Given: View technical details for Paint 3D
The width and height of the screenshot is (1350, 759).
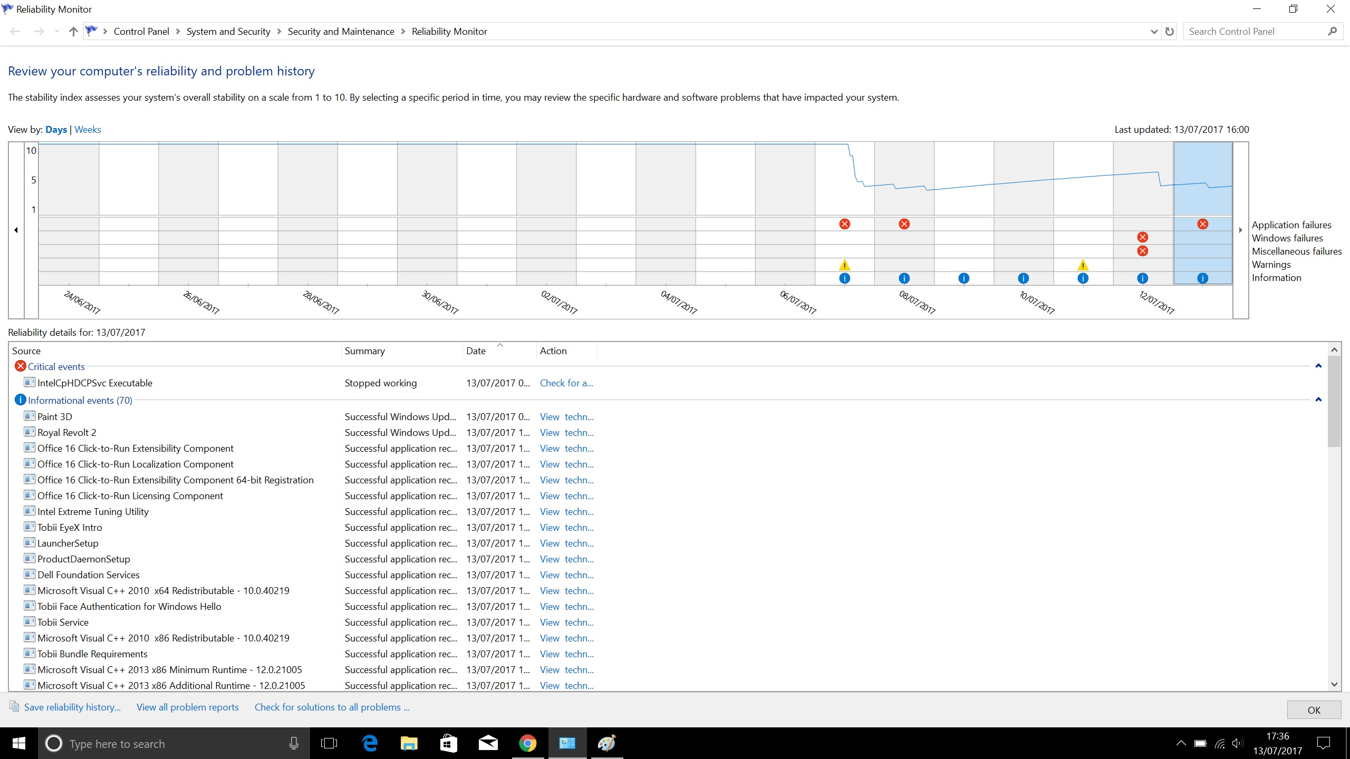Looking at the screenshot, I should (x=566, y=417).
